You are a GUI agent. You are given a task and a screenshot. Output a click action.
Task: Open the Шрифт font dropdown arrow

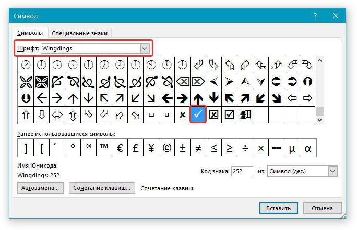click(145, 48)
